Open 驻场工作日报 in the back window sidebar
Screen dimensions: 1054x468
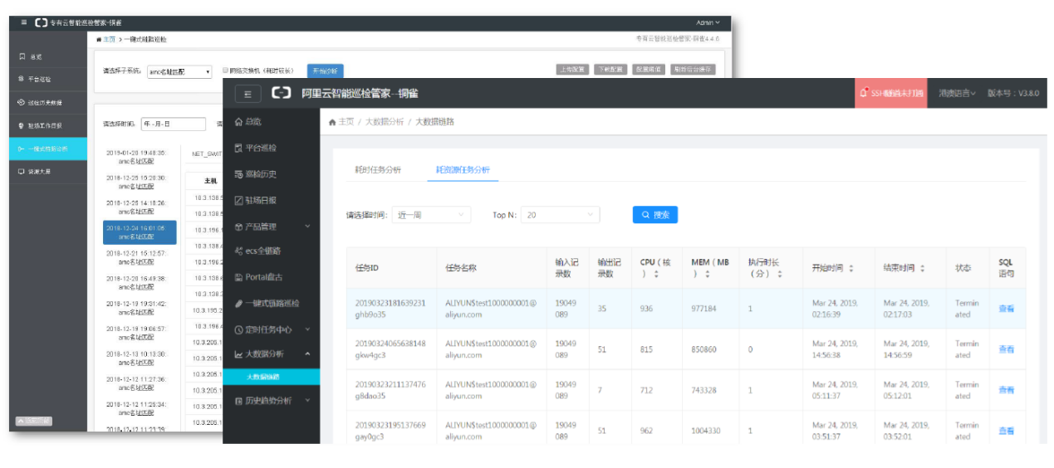point(48,126)
